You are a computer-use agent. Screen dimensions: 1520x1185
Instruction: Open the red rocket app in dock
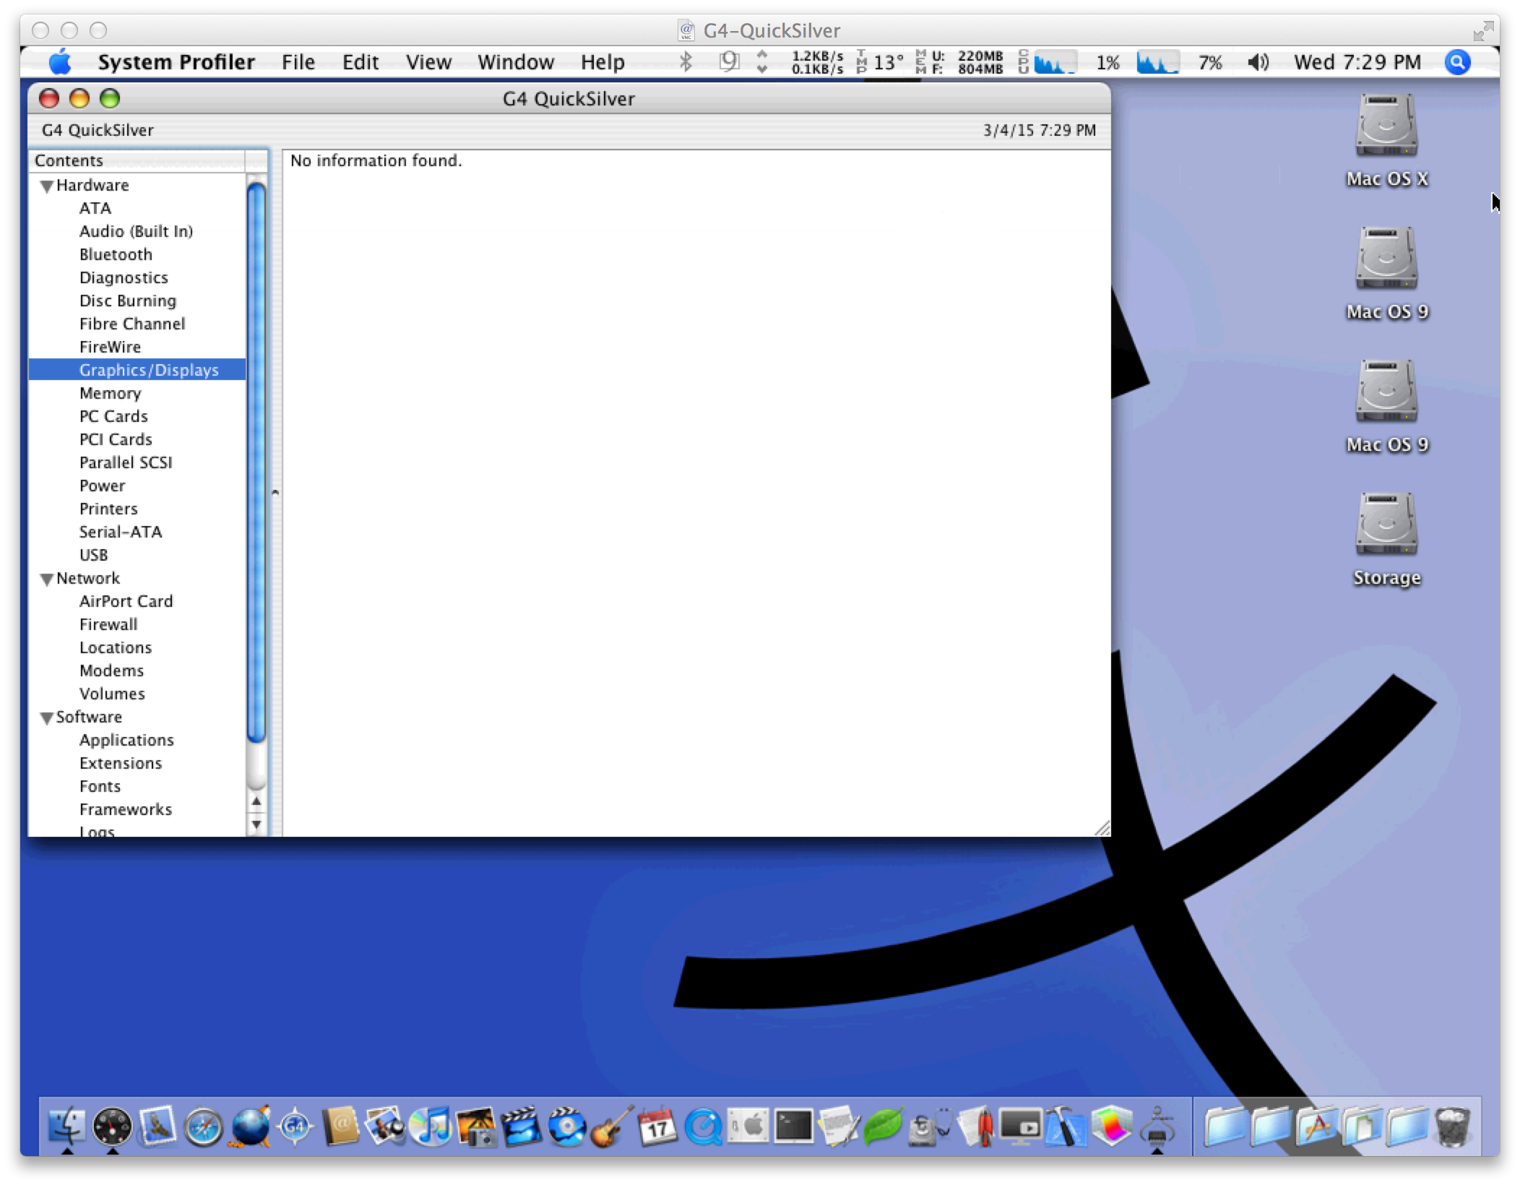tap(975, 1126)
